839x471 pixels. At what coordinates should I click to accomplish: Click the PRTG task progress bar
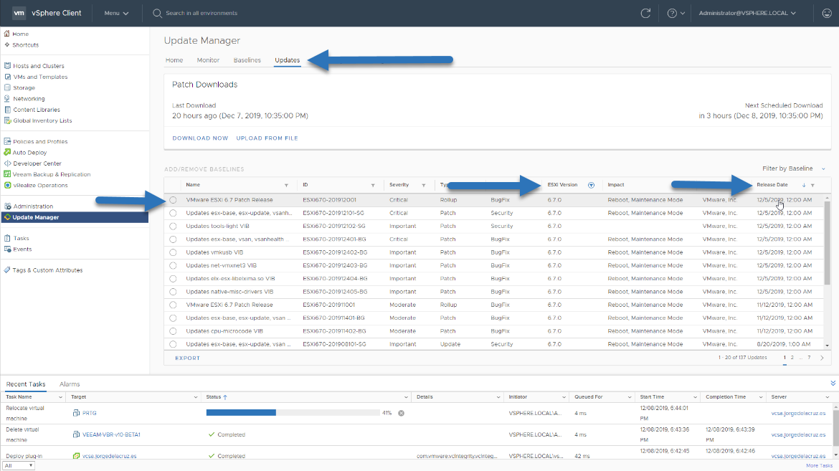click(x=293, y=413)
